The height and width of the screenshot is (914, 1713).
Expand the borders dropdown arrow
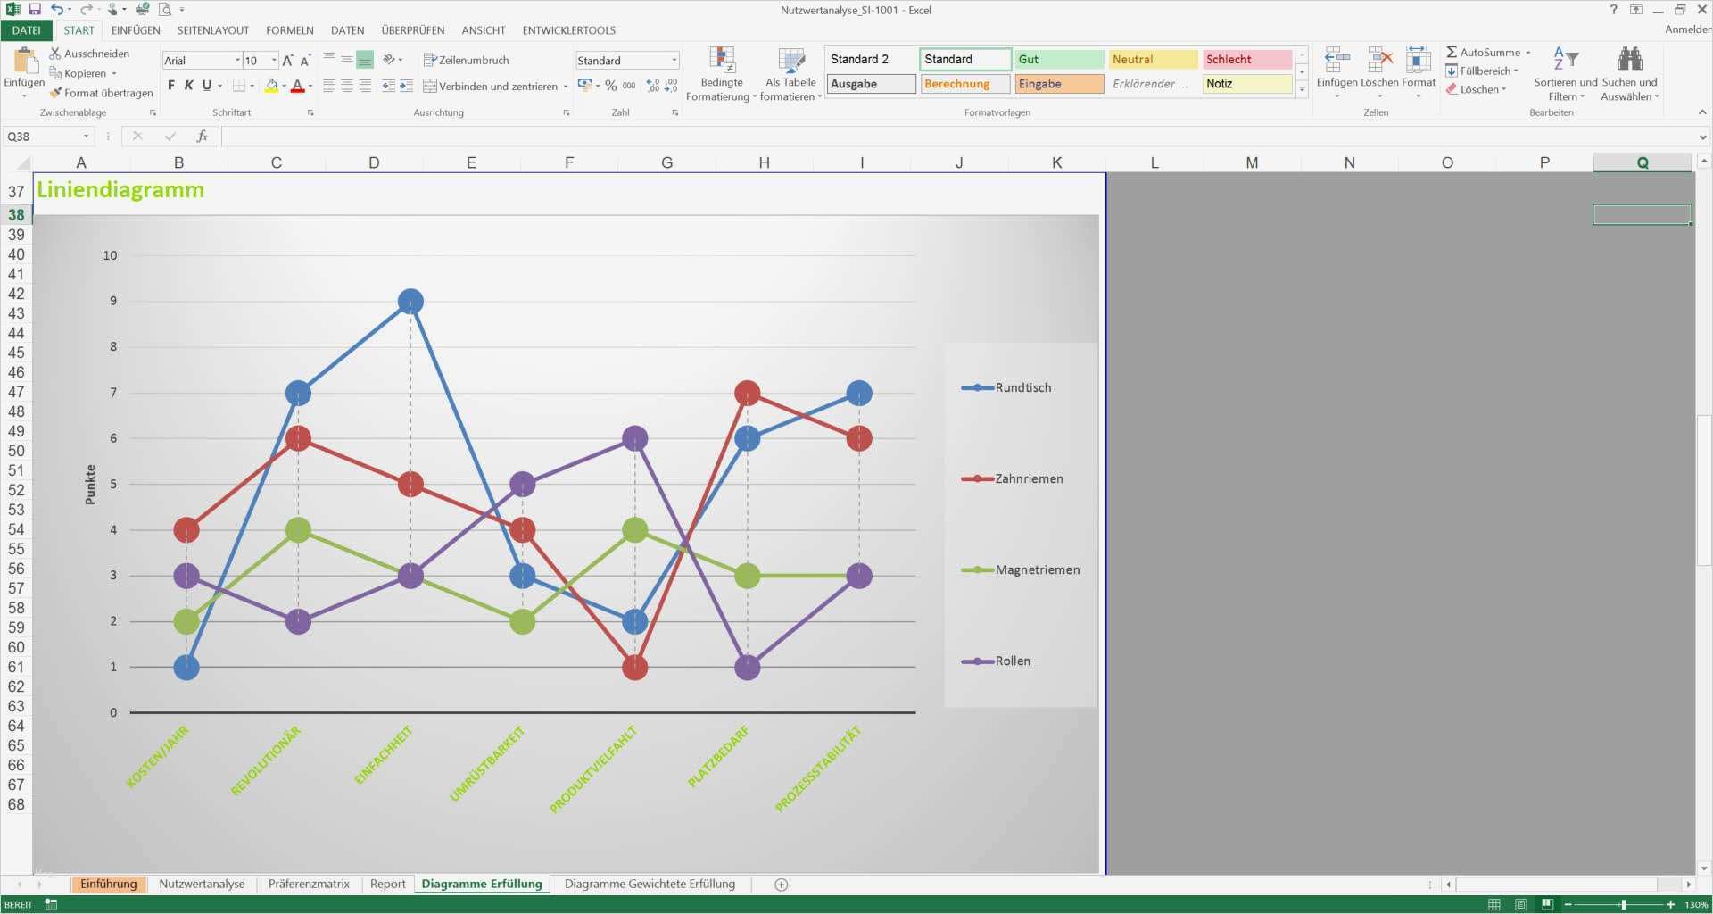tap(252, 86)
